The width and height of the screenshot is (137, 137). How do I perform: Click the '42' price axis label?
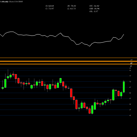tap(130, 115)
